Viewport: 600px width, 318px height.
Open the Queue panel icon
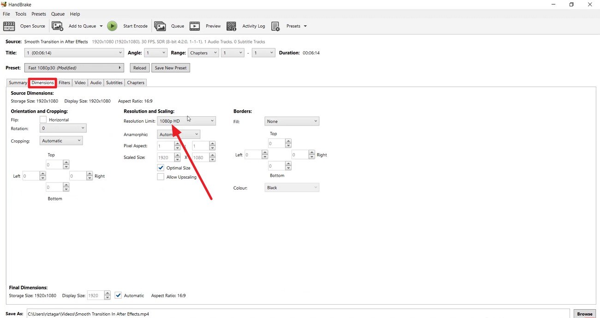[160, 26]
